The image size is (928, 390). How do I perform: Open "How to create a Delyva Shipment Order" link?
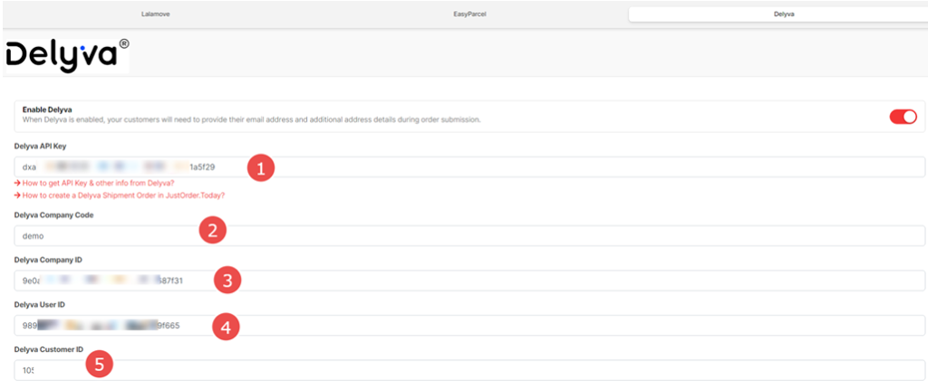(x=123, y=195)
